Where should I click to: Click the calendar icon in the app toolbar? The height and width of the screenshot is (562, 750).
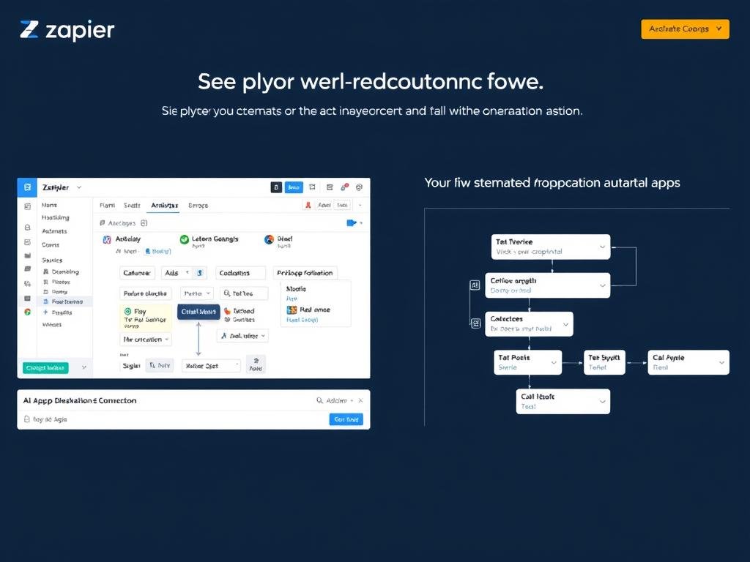(312, 187)
